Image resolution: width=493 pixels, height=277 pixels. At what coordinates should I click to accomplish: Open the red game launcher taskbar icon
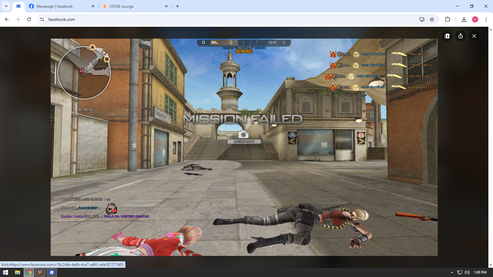(40, 272)
